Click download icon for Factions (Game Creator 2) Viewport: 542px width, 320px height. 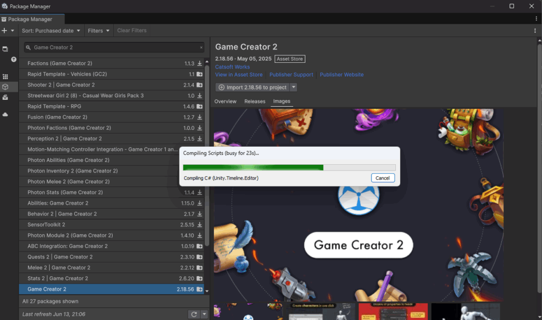point(200,63)
